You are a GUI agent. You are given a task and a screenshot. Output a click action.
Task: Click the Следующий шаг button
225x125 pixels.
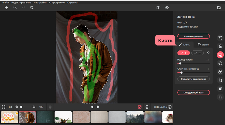[193, 93]
